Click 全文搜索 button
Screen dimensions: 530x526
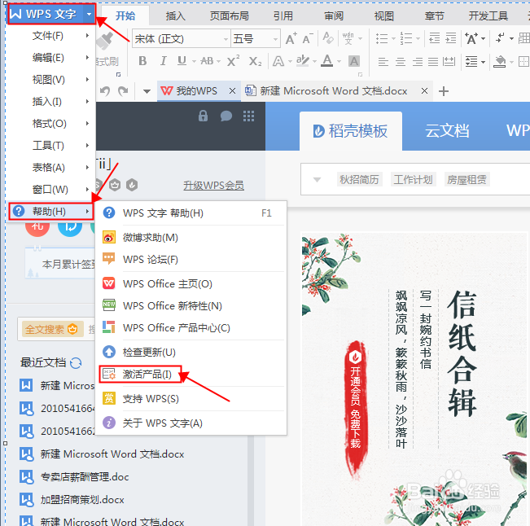pyautogui.click(x=52, y=329)
